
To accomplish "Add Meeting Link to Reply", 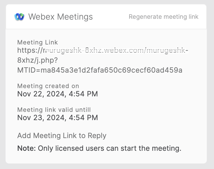I will coord(62,136).
